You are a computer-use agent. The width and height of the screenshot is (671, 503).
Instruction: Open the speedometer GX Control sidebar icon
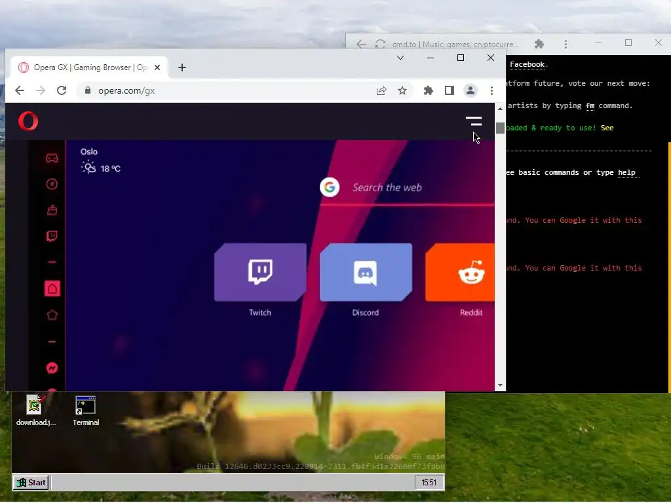click(x=52, y=184)
